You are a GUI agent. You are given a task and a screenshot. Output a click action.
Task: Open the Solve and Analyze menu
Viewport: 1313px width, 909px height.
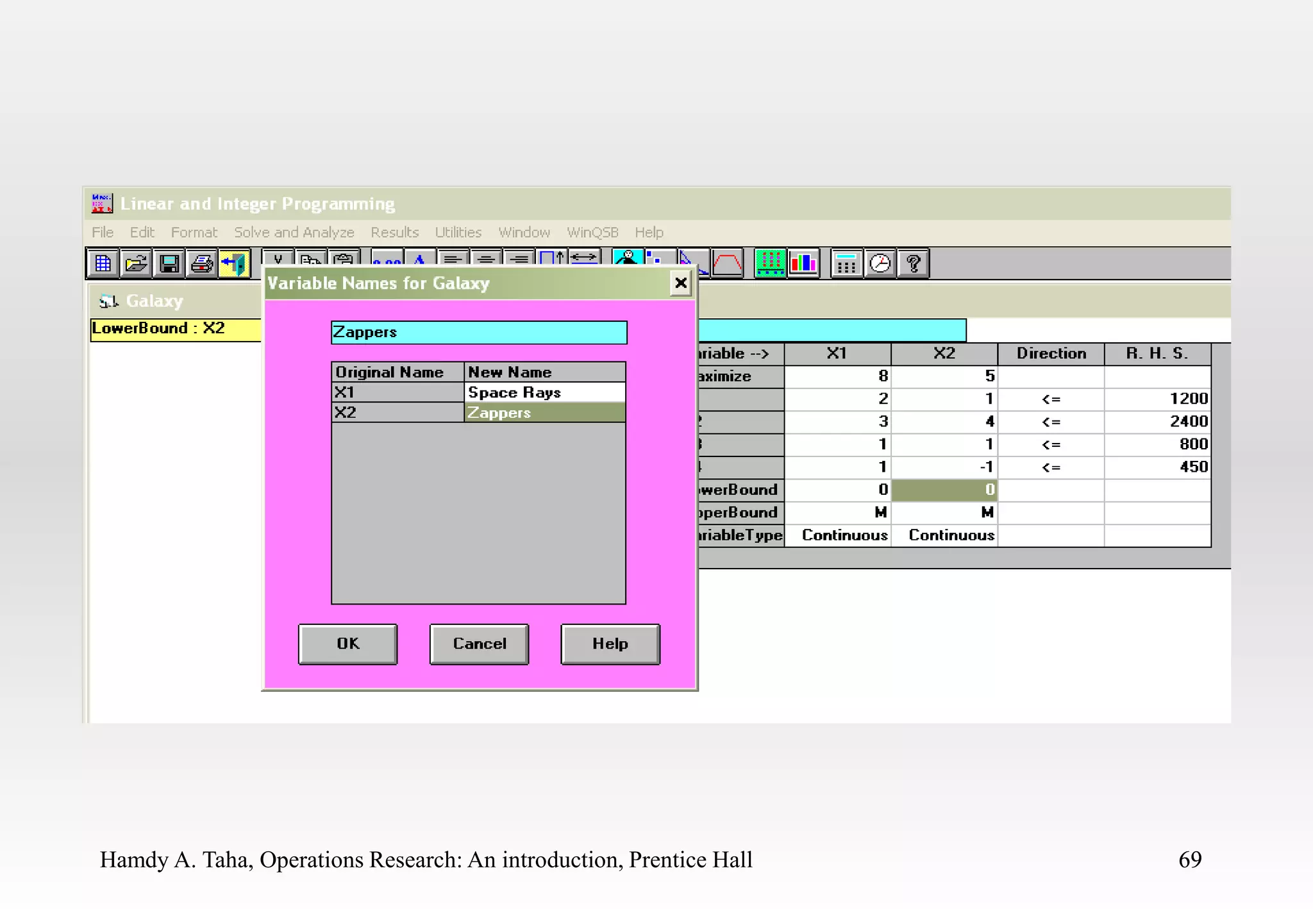click(294, 232)
